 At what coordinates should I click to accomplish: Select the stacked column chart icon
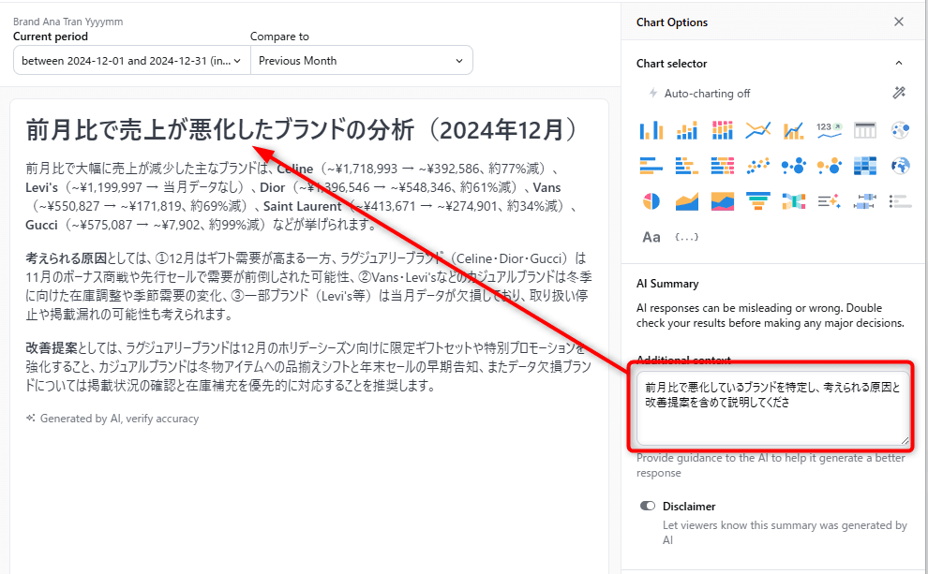click(x=686, y=130)
